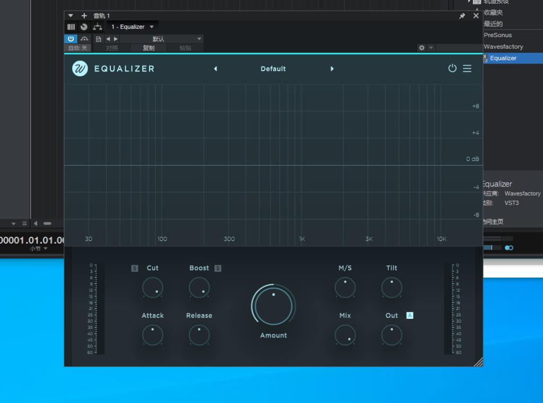This screenshot has width=543, height=403.
Task: Click the 小节 timebase dropdown
Action: (x=38, y=248)
